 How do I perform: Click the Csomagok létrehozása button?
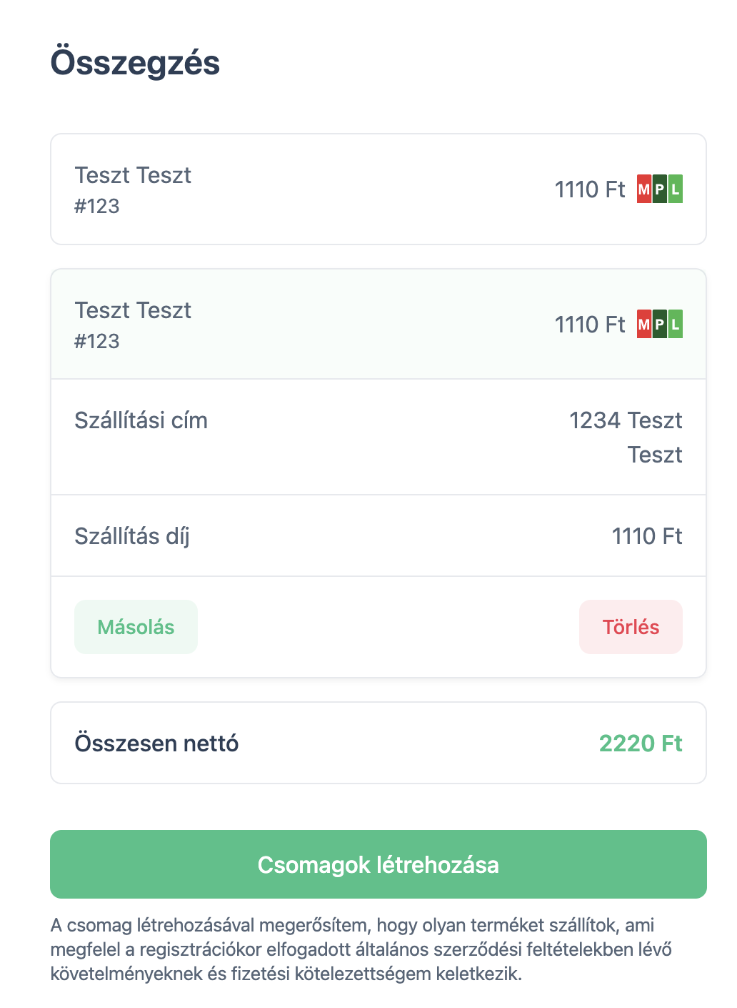[x=378, y=864]
